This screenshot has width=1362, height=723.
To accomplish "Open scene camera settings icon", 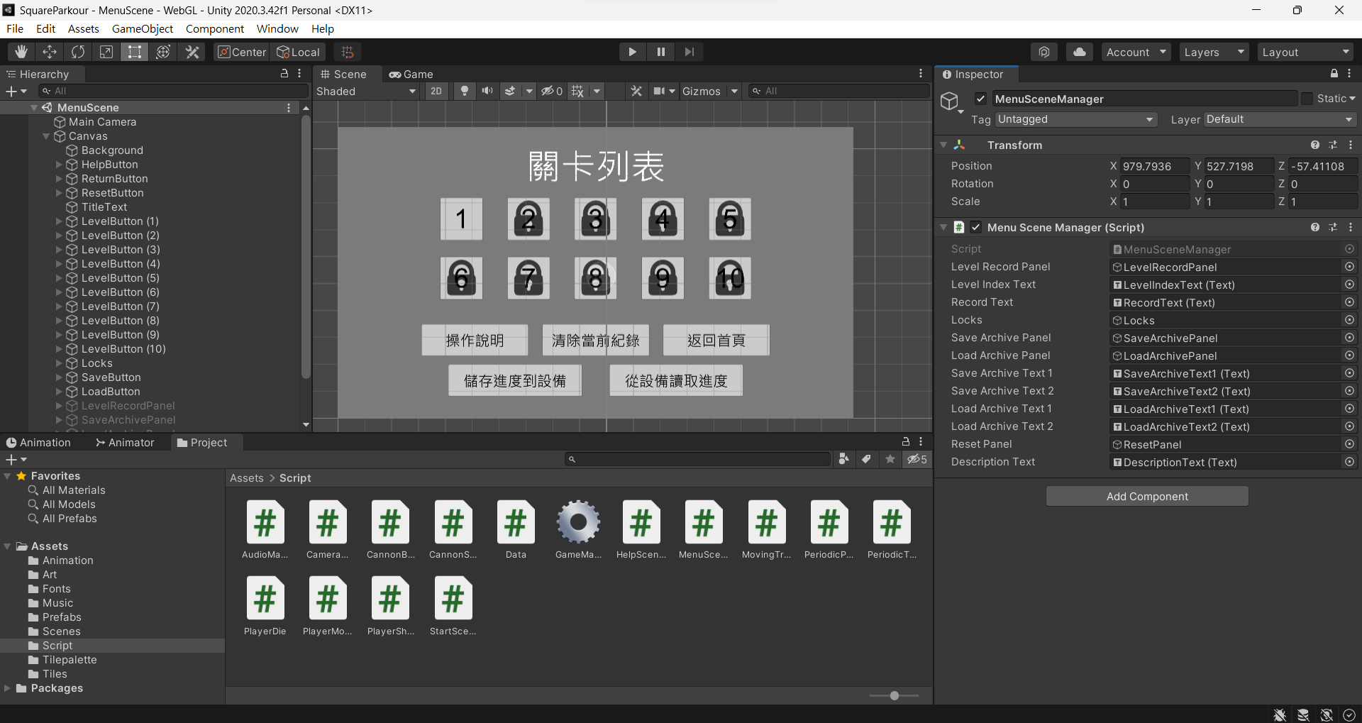I will (660, 91).
